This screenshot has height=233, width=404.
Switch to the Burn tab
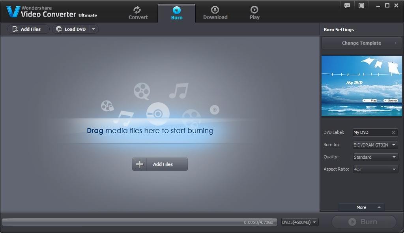(x=176, y=13)
